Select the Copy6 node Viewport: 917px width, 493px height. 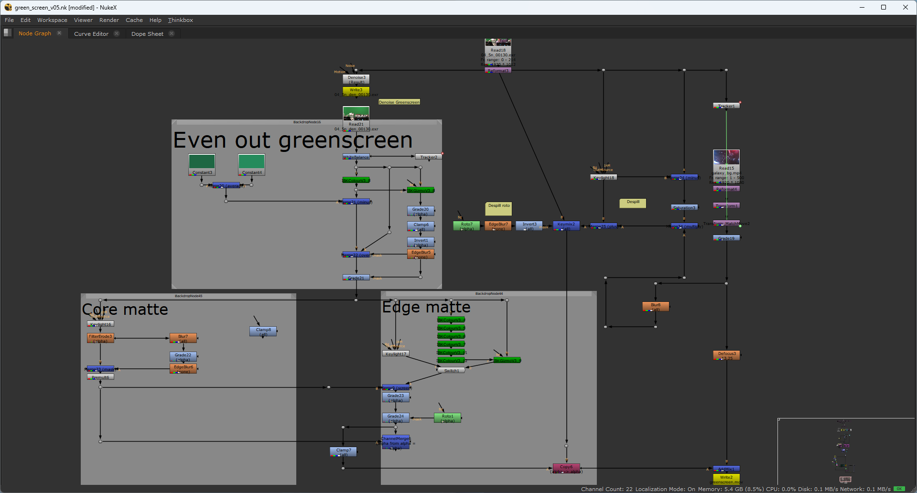(x=566, y=468)
